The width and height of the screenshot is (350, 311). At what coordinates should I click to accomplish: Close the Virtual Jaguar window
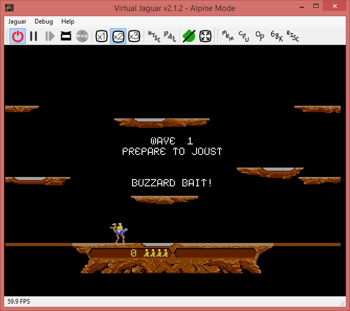334,6
